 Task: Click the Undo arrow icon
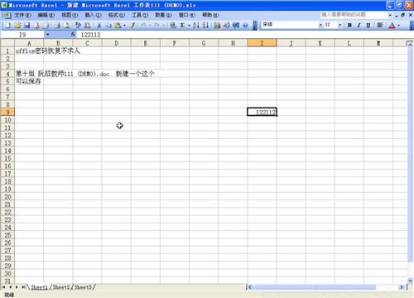point(143,26)
